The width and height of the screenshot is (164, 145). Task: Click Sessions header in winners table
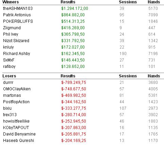[x=128, y=2]
